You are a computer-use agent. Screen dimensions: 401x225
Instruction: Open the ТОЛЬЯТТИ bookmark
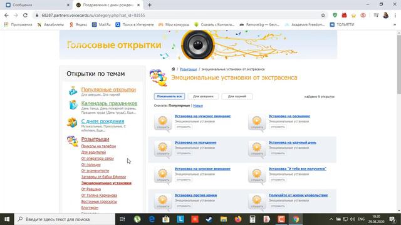click(342, 24)
